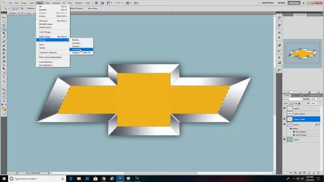Open the Opacity slider arrow in Layers
This screenshot has width=324, height=182.
pyautogui.click(x=318, y=99)
